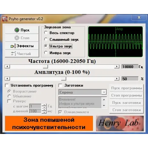The width and height of the screenshot is (148, 148).
Task: Click the duration мс spinner arrows
Action: click(44, 111)
